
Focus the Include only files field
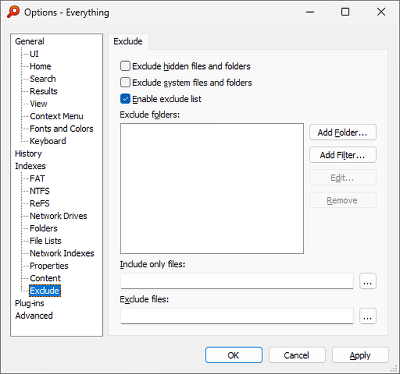pyautogui.click(x=237, y=281)
